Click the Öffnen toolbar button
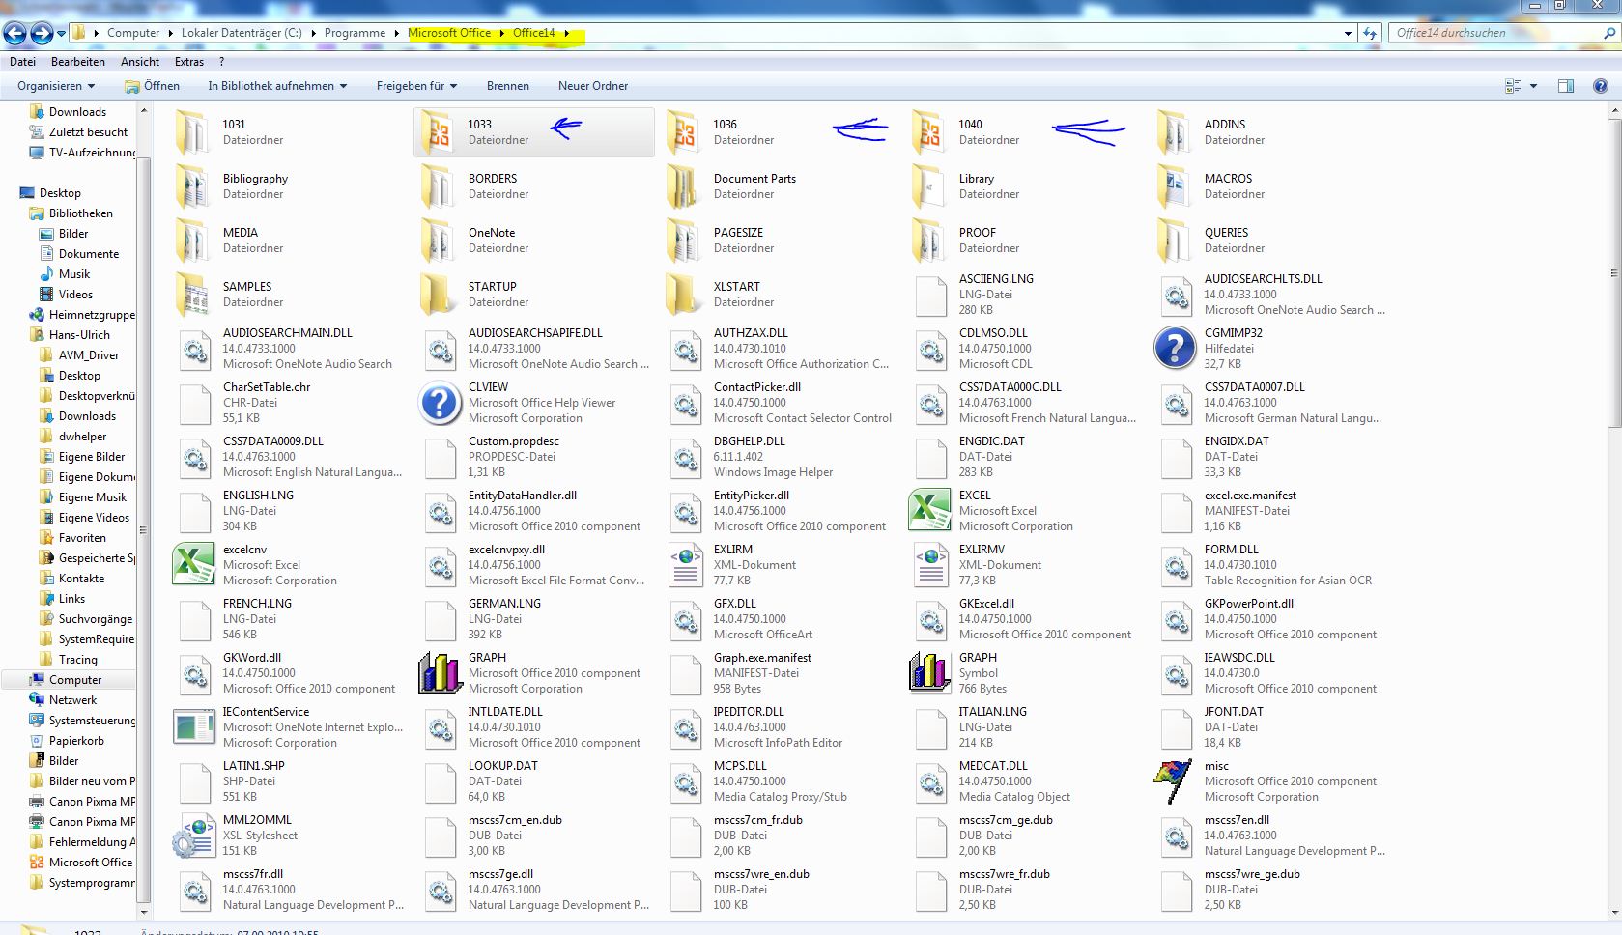The image size is (1622, 935). pos(153,86)
